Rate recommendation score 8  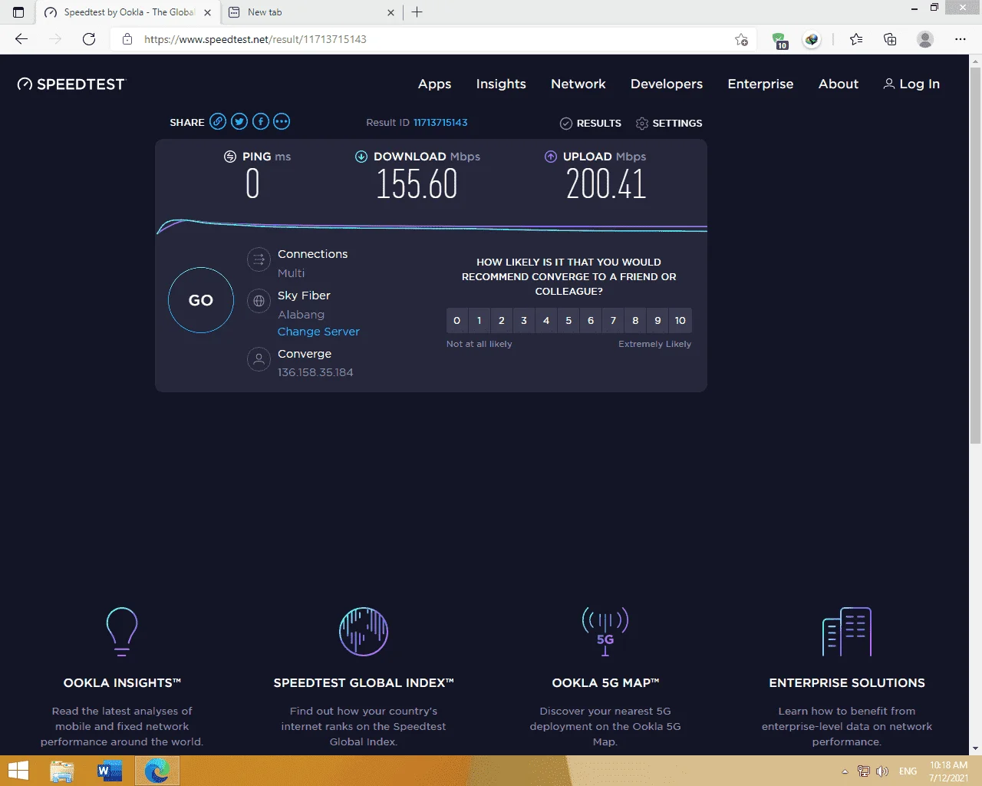pyautogui.click(x=635, y=321)
